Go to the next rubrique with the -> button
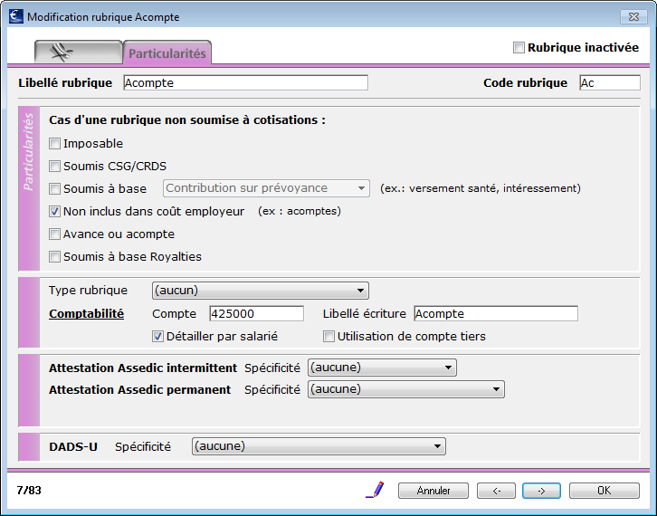Viewport: 657px width, 516px height. pos(541,491)
